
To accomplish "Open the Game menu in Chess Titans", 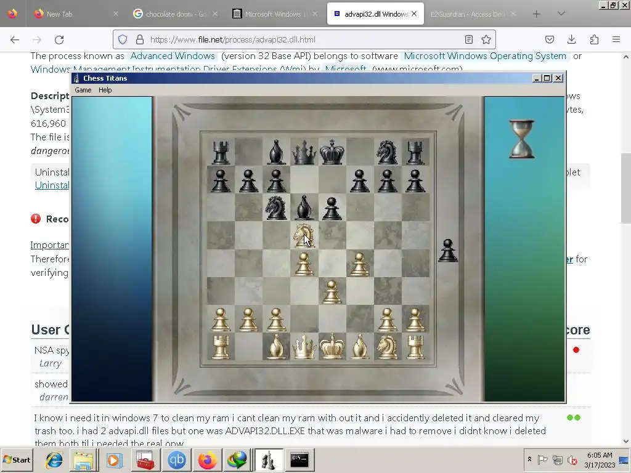I will (83, 90).
